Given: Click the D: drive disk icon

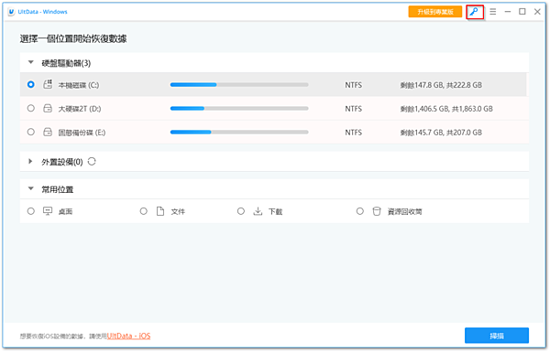Looking at the screenshot, I should pos(48,108).
